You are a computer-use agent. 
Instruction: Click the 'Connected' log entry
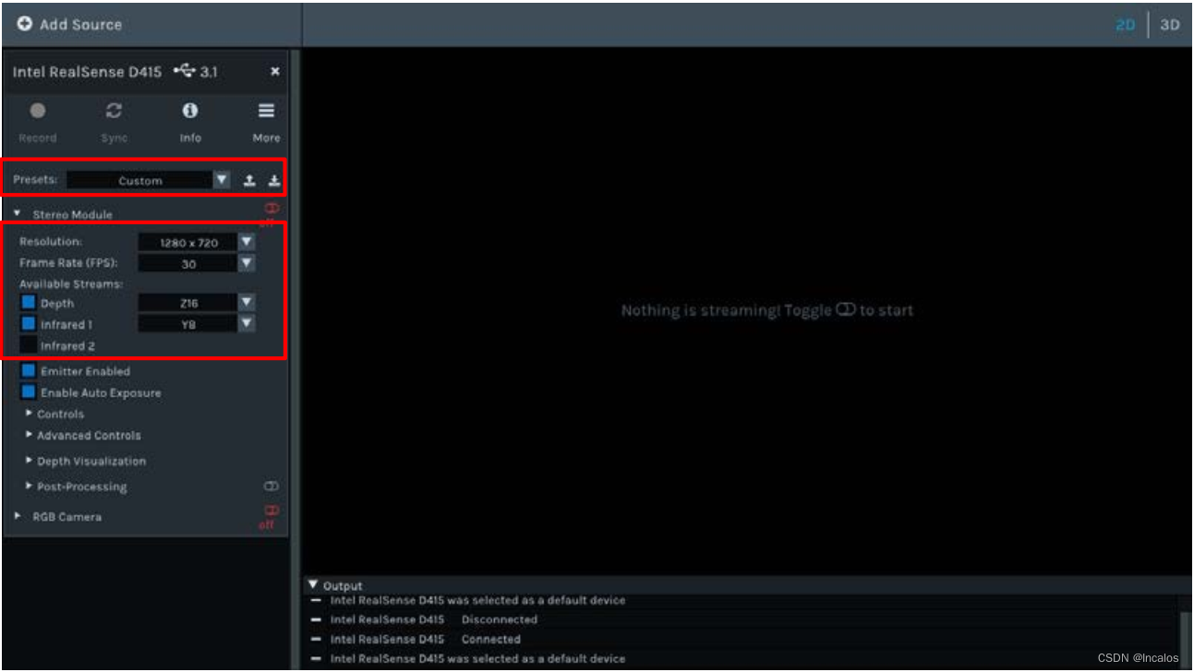tap(491, 639)
